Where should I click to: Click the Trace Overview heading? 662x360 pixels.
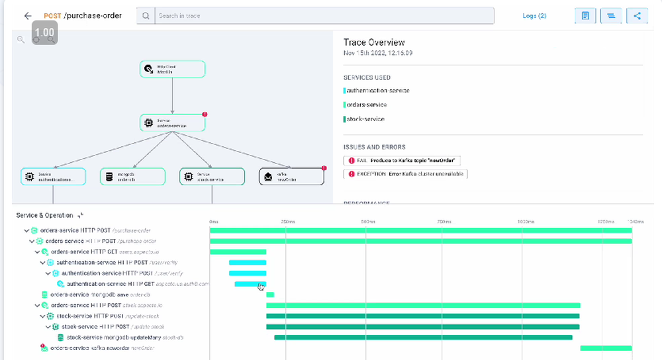374,42
